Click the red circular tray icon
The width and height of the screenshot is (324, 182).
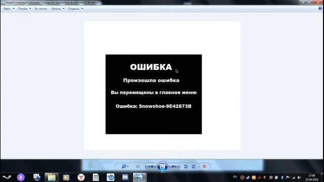tap(242, 177)
